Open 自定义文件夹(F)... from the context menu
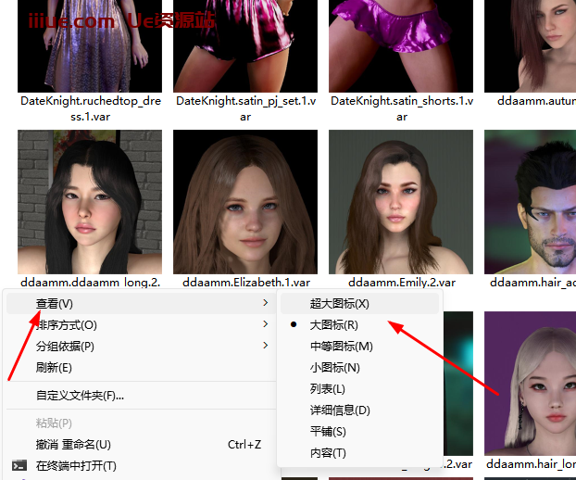The height and width of the screenshot is (480, 576). coord(80,396)
